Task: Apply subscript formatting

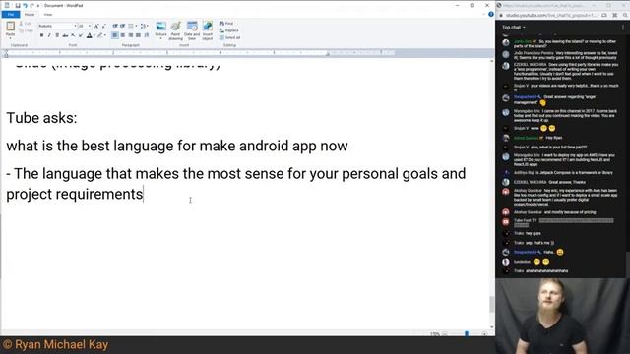Action: click(73, 35)
